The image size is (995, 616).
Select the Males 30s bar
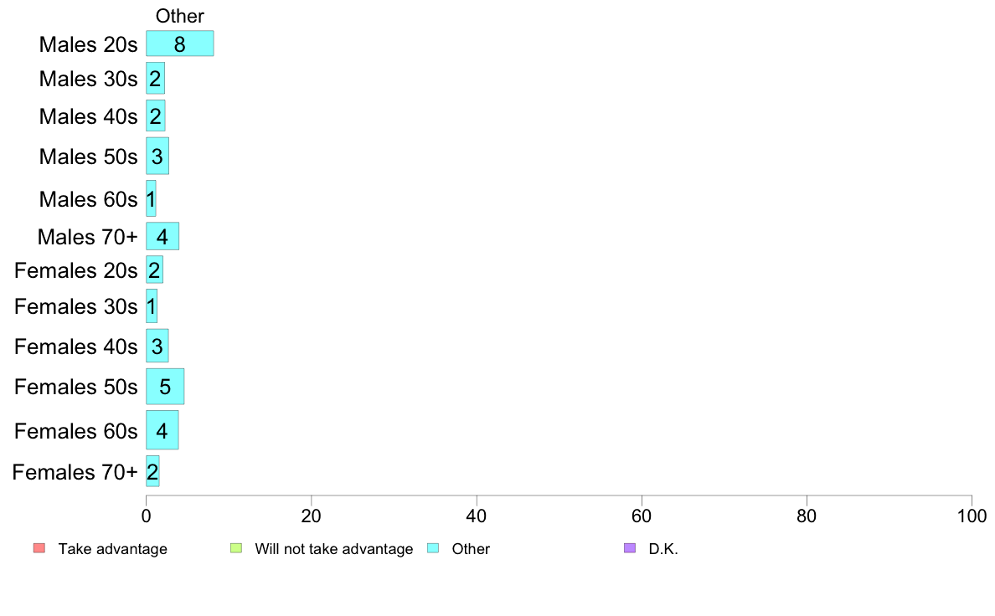pos(156,78)
